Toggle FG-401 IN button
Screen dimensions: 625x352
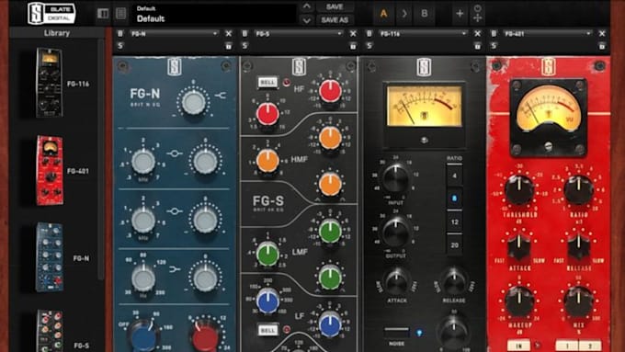click(x=518, y=345)
